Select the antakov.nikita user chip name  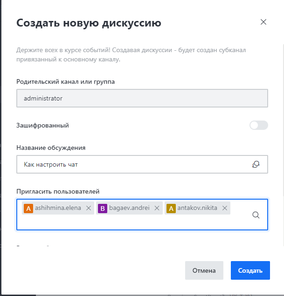(197, 208)
